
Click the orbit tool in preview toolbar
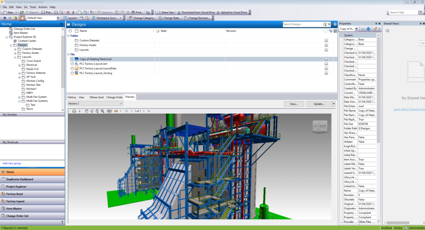pyautogui.click(x=110, y=111)
